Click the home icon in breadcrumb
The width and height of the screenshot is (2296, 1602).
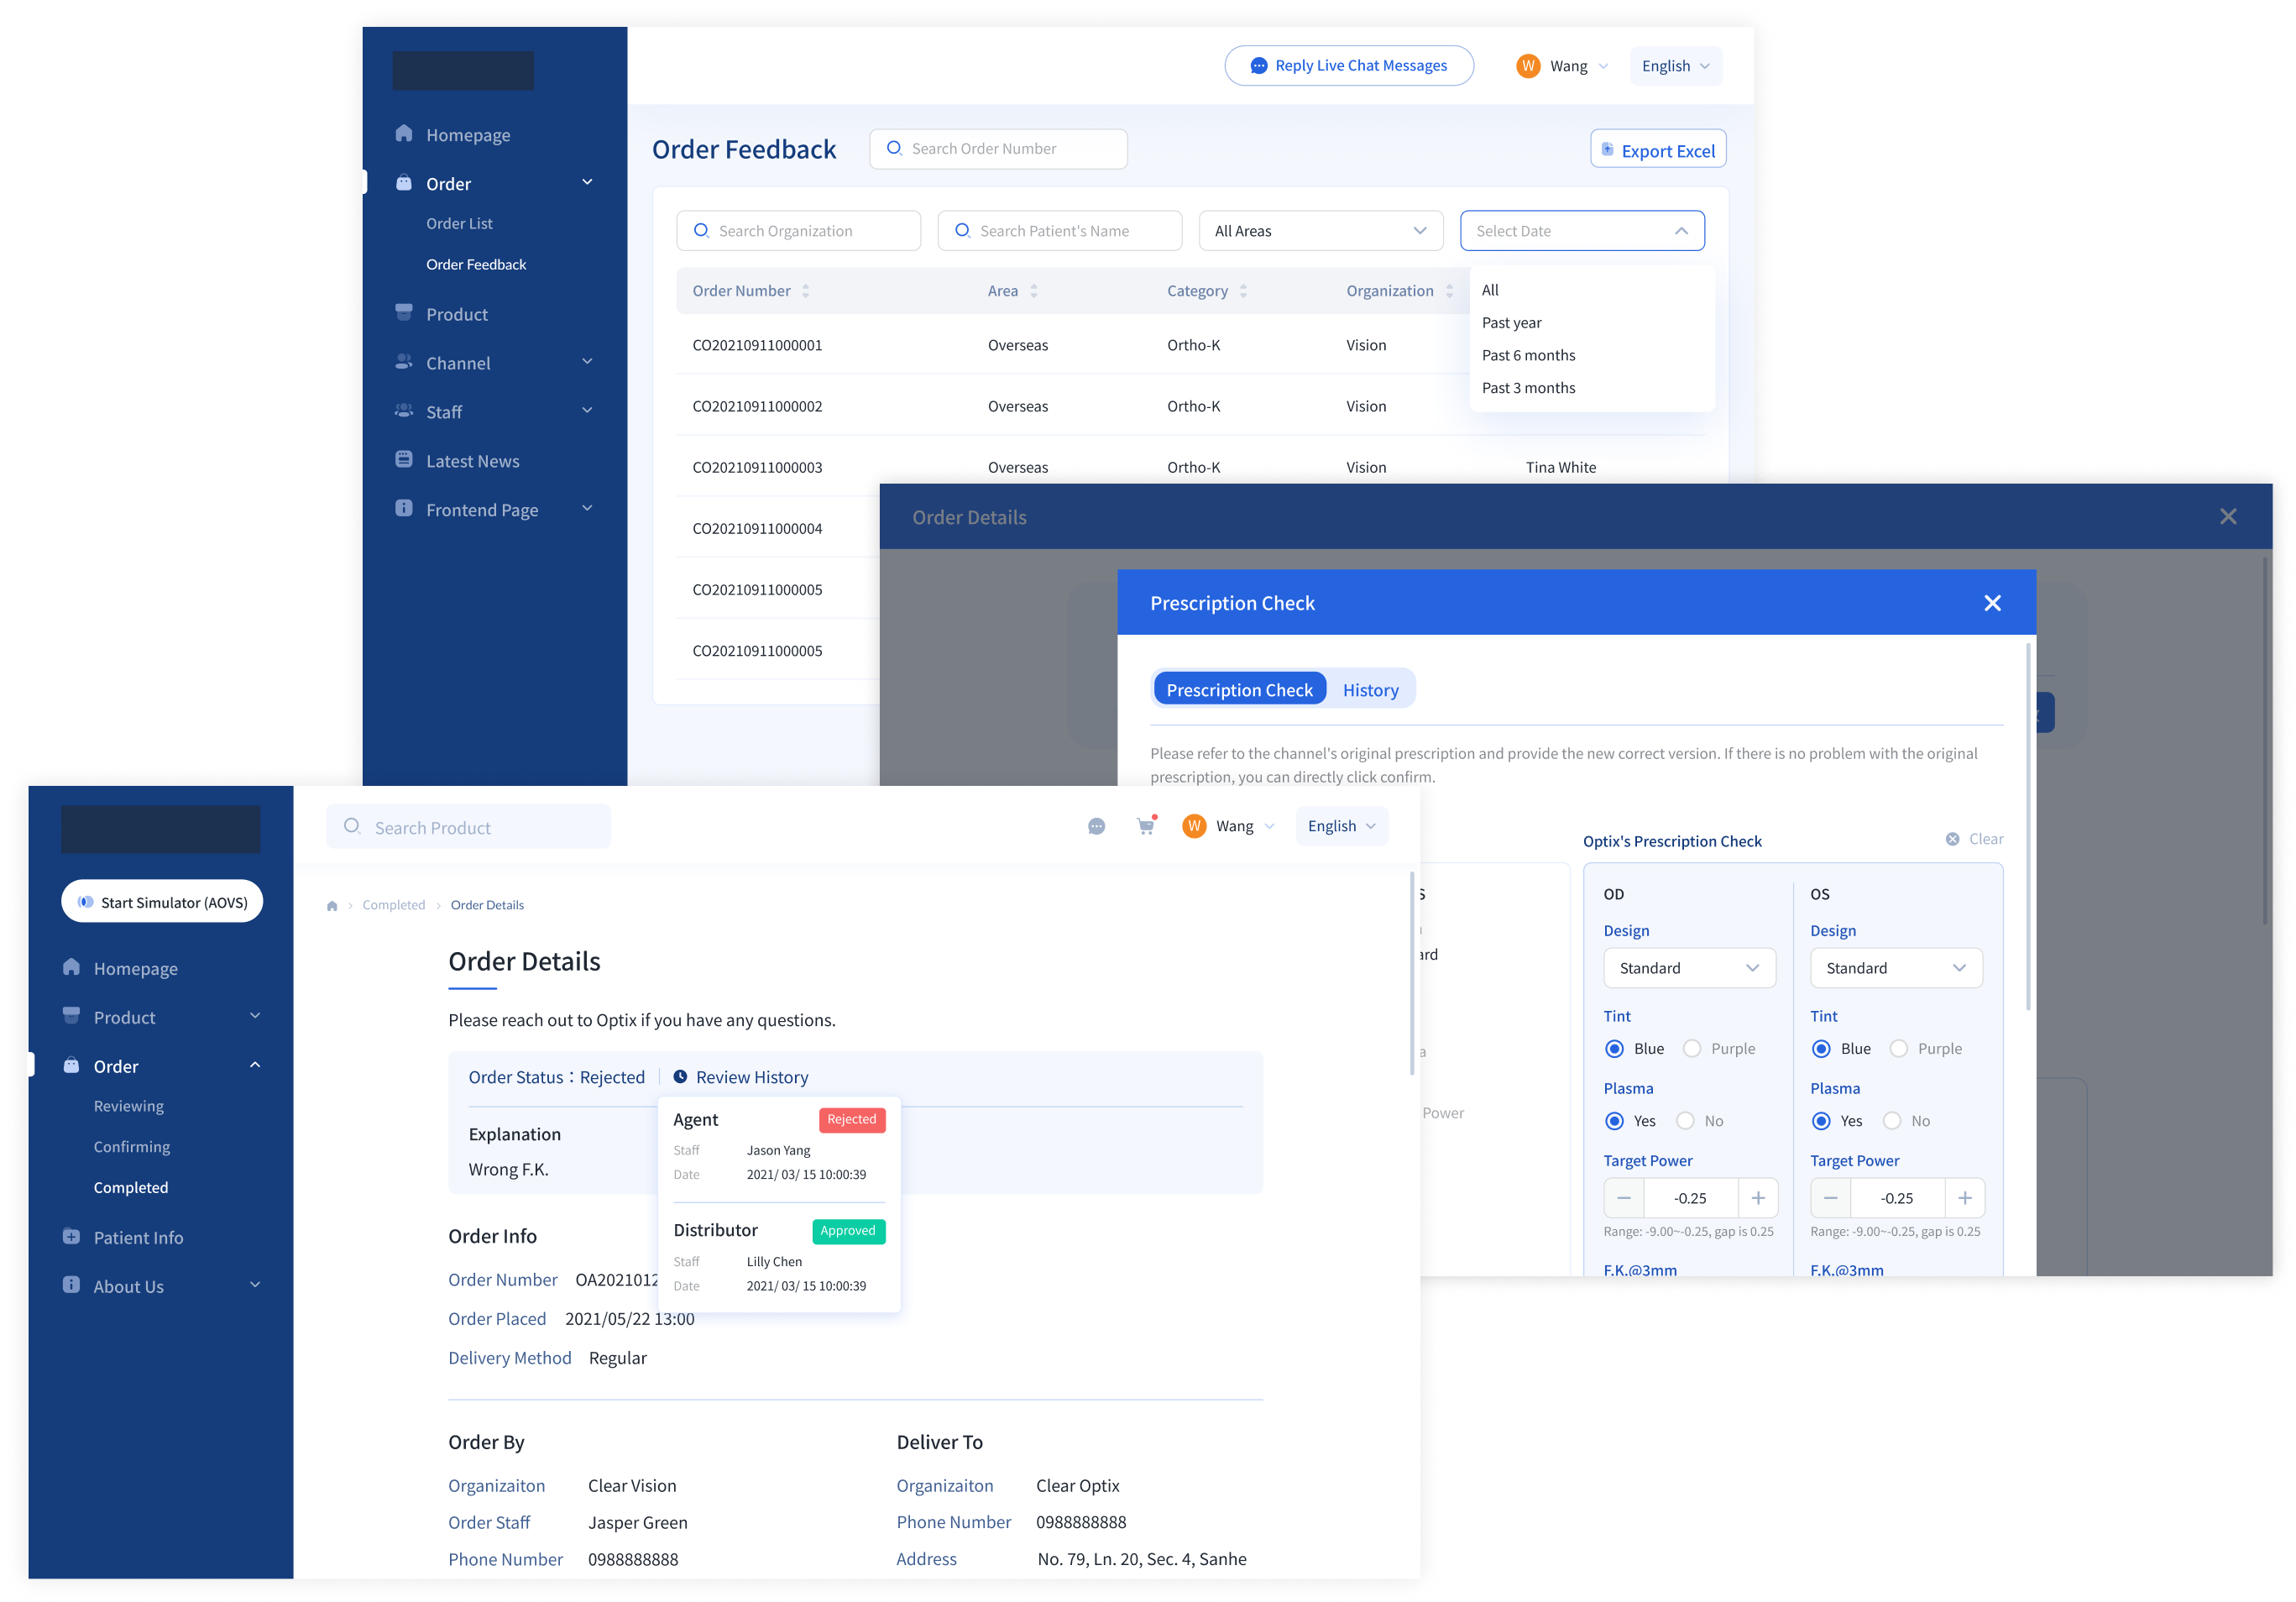coord(332,906)
